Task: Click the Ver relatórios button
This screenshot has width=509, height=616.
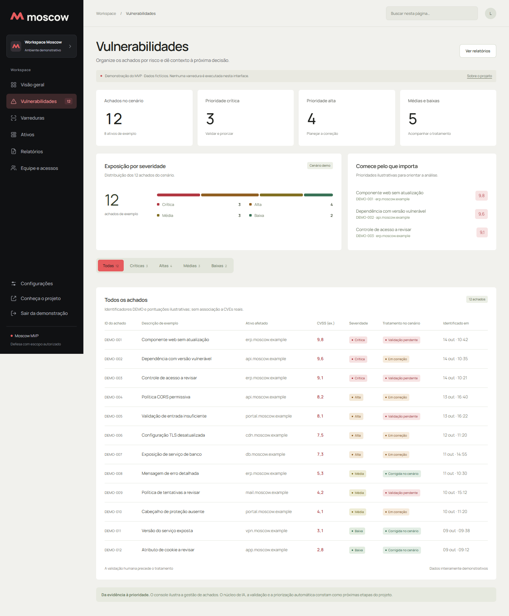Action: tap(478, 51)
